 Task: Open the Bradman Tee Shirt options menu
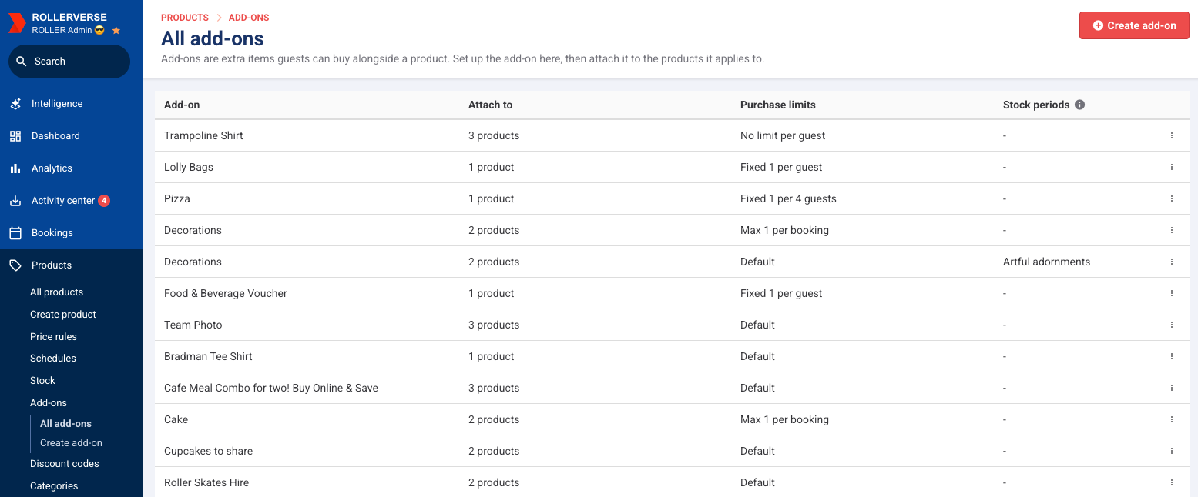1172,356
